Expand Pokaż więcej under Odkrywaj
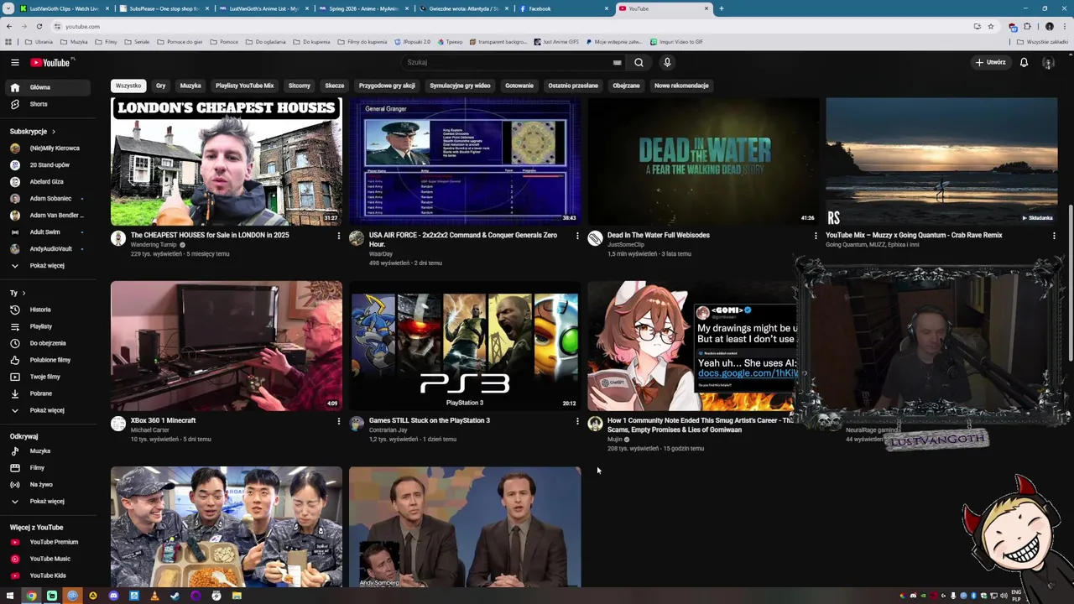Viewport: 1074px width, 604px height. [49, 502]
